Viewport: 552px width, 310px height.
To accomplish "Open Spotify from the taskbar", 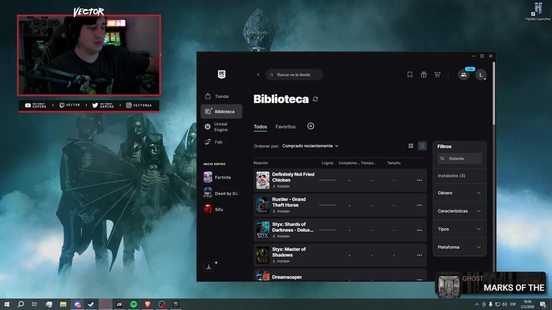I will (134, 304).
